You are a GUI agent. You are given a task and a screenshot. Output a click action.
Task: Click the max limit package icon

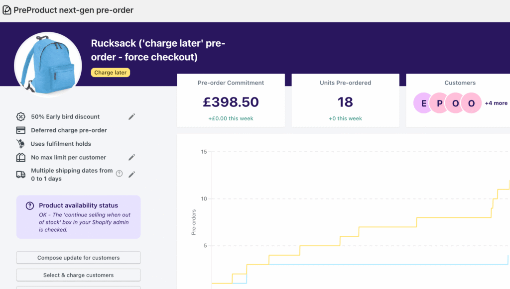tap(21, 157)
